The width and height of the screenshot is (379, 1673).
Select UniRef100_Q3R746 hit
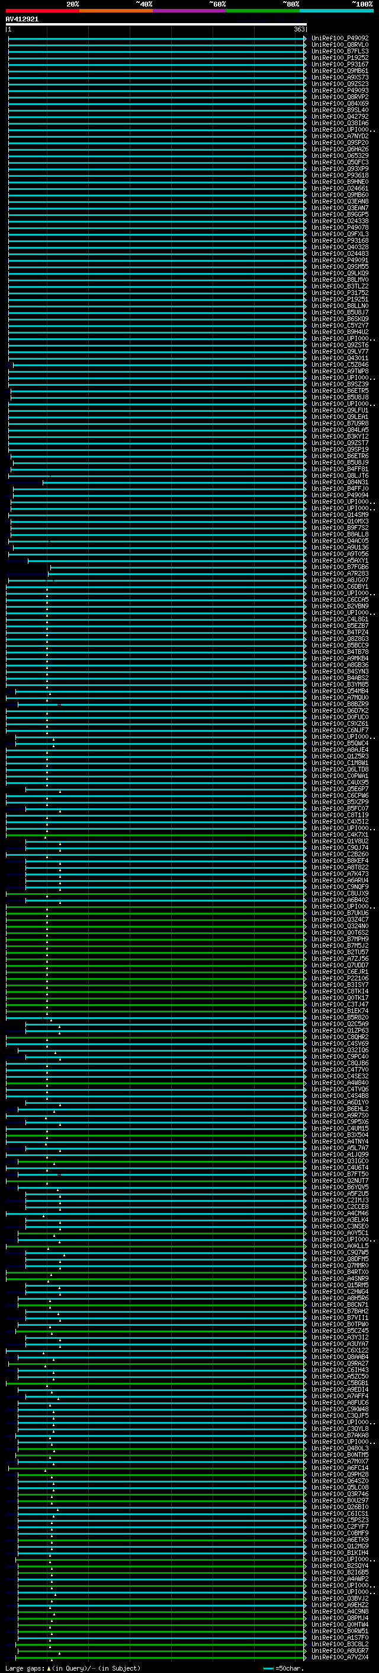pyautogui.click(x=339, y=1494)
